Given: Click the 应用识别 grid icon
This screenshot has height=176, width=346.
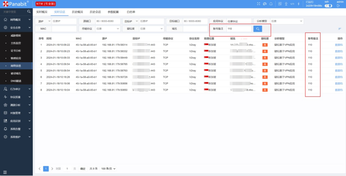Looking at the screenshot, I should (x=5, y=121).
